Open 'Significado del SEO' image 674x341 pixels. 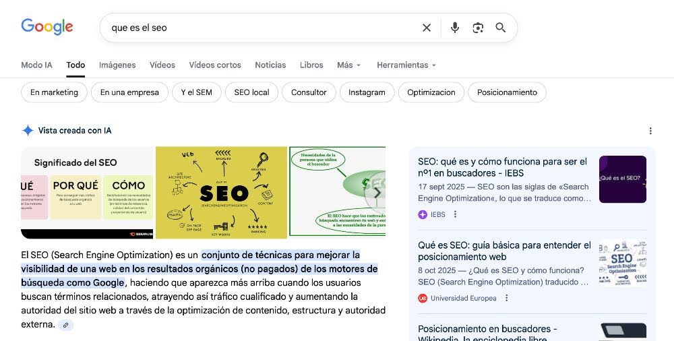87,193
